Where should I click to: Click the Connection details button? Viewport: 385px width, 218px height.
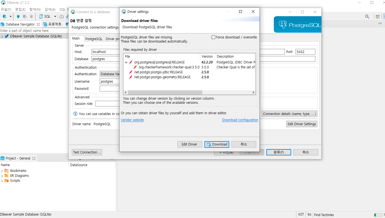290,114
